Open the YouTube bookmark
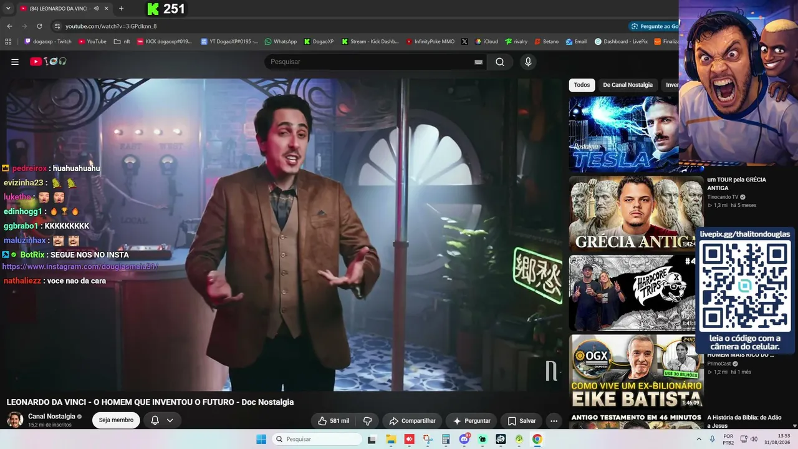The image size is (798, 449). click(92, 42)
